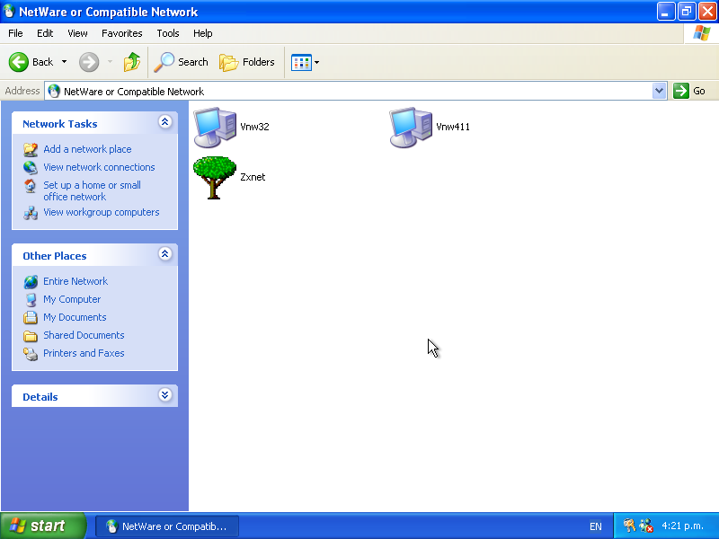
Task: Open the Favorites menu
Action: tap(122, 33)
